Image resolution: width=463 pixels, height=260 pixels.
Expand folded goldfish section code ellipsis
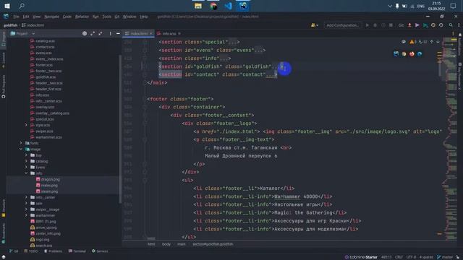[x=276, y=66]
